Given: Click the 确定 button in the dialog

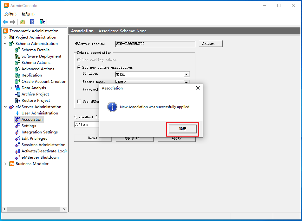Looking at the screenshot, I should point(183,129).
